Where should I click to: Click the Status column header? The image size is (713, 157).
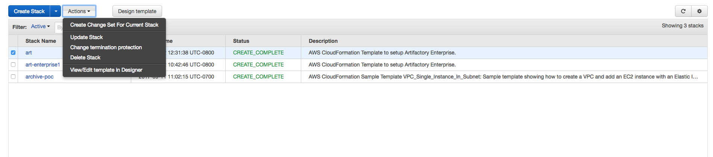click(x=241, y=41)
